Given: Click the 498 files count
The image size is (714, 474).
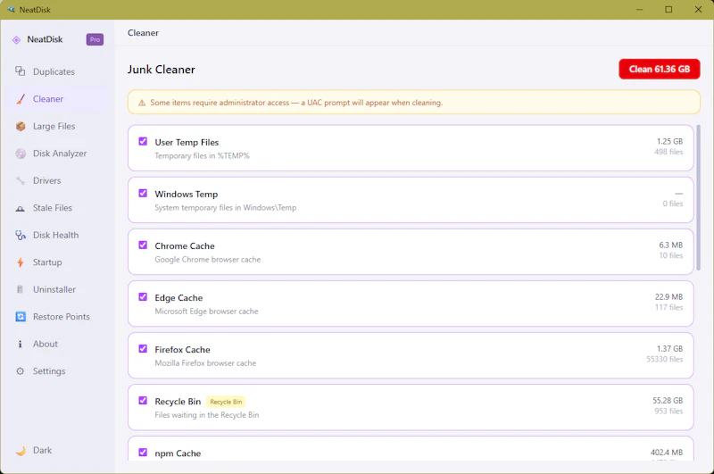Looking at the screenshot, I should point(668,152).
